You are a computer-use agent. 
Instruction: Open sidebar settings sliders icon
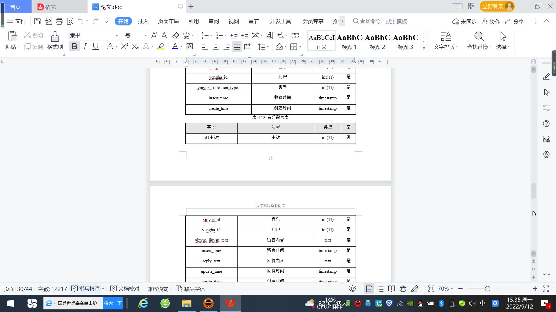click(x=546, y=108)
